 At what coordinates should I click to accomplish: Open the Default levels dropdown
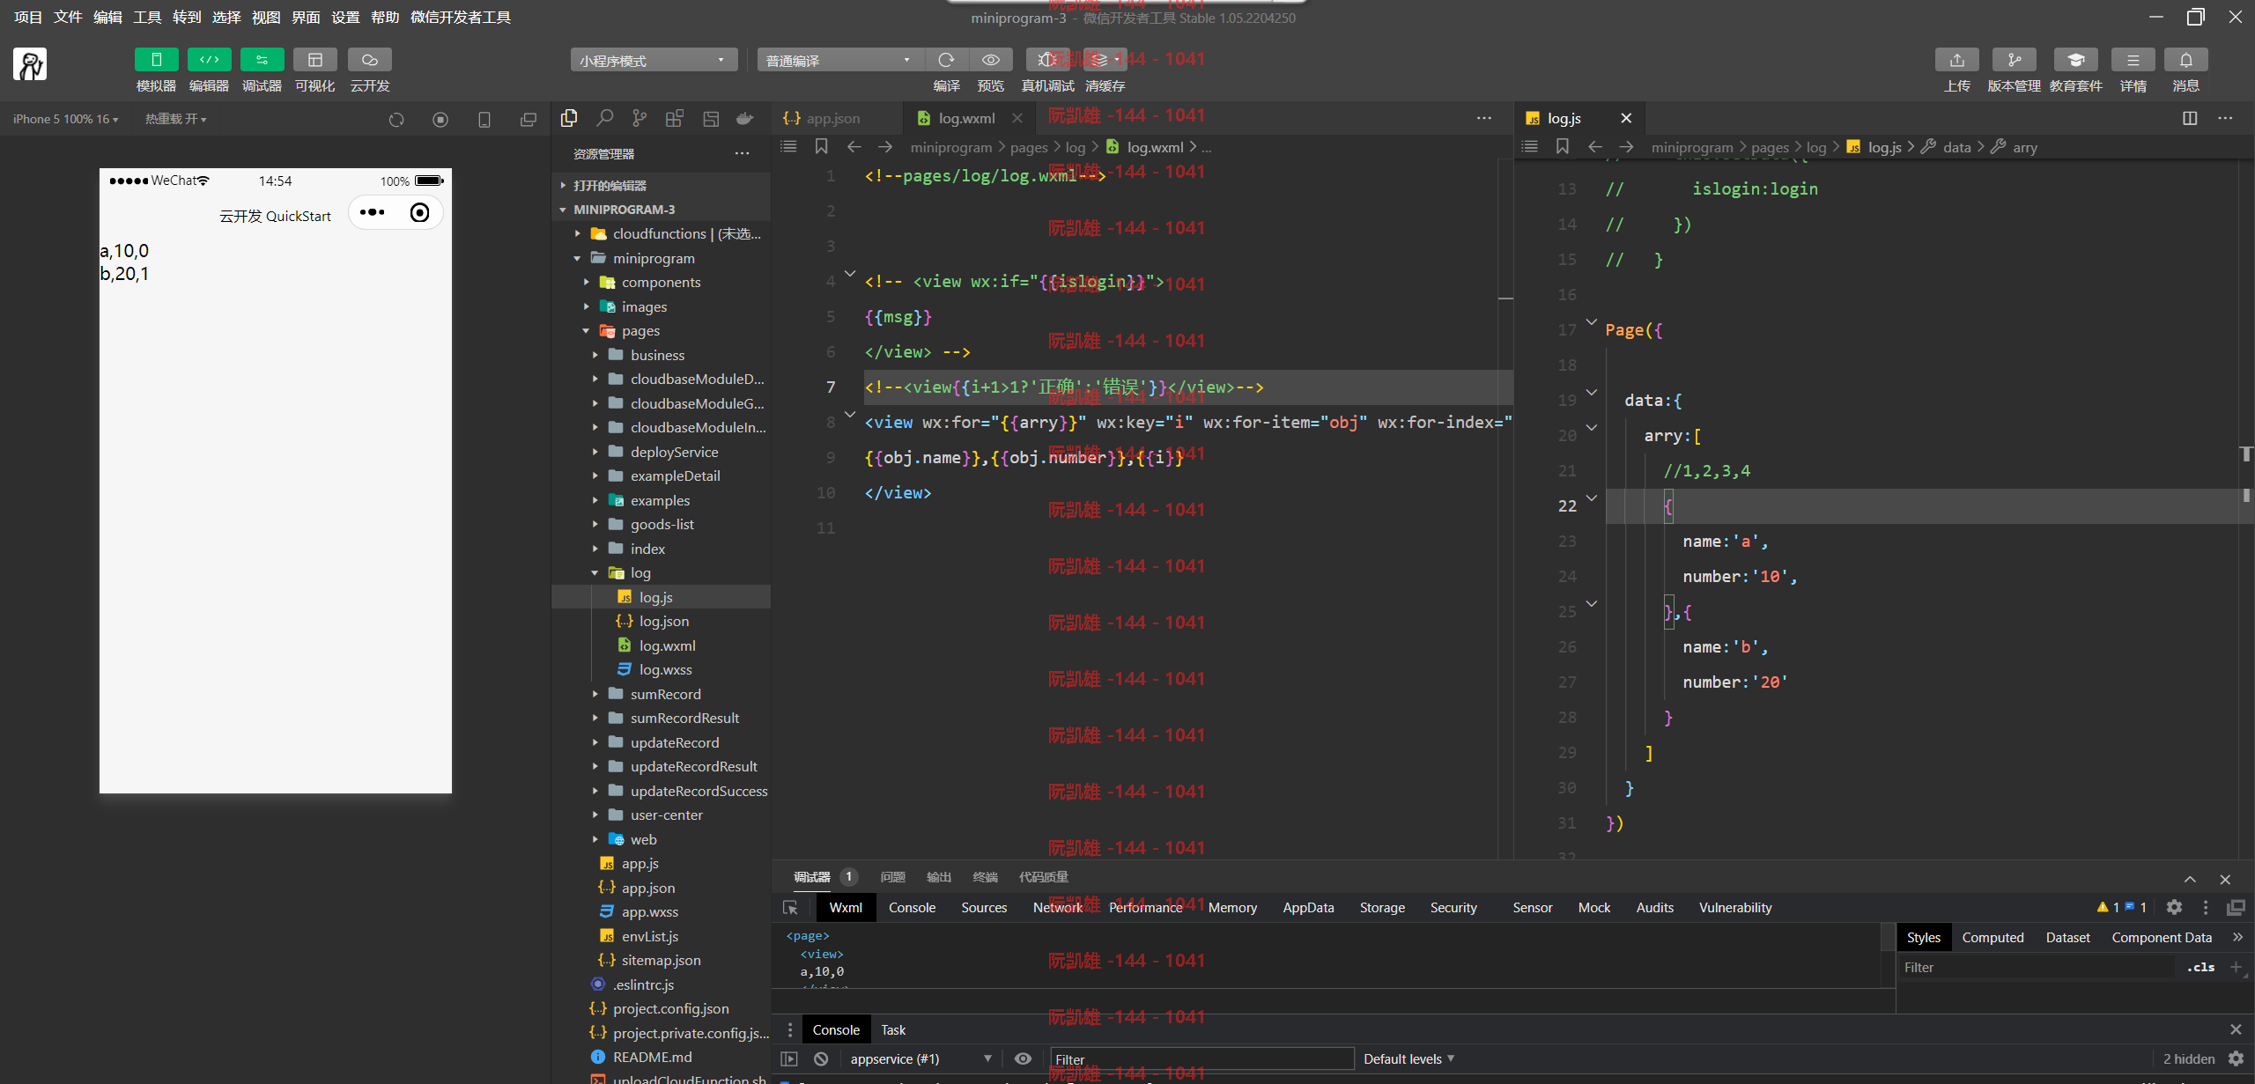(x=1408, y=1059)
